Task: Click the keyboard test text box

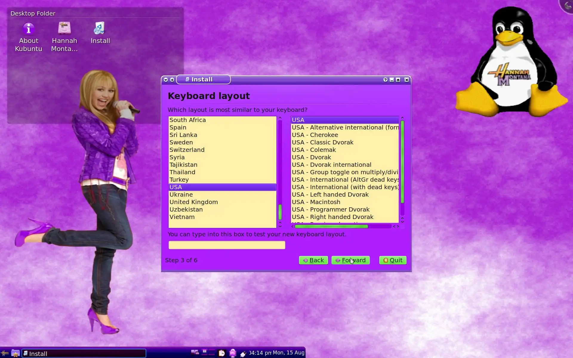Action: coord(227,245)
